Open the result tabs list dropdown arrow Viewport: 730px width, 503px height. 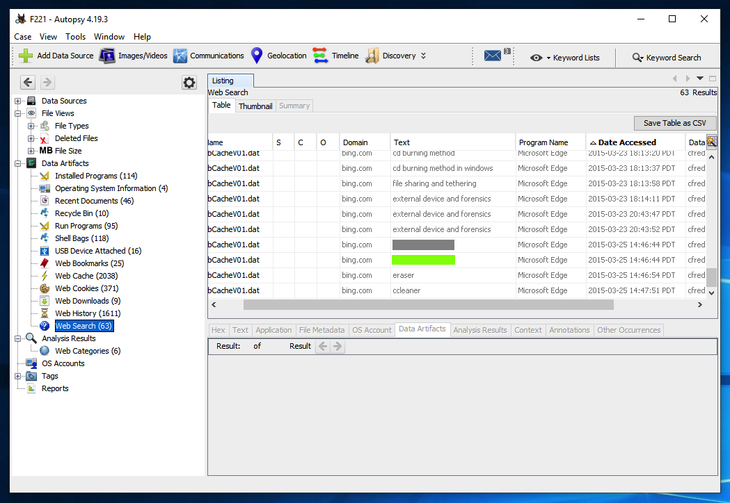coord(700,79)
